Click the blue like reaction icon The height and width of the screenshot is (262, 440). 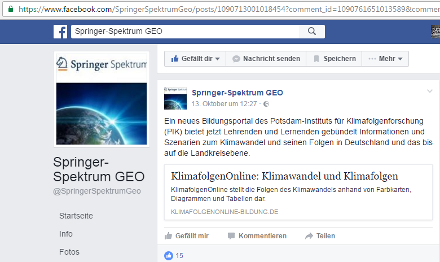click(x=168, y=256)
